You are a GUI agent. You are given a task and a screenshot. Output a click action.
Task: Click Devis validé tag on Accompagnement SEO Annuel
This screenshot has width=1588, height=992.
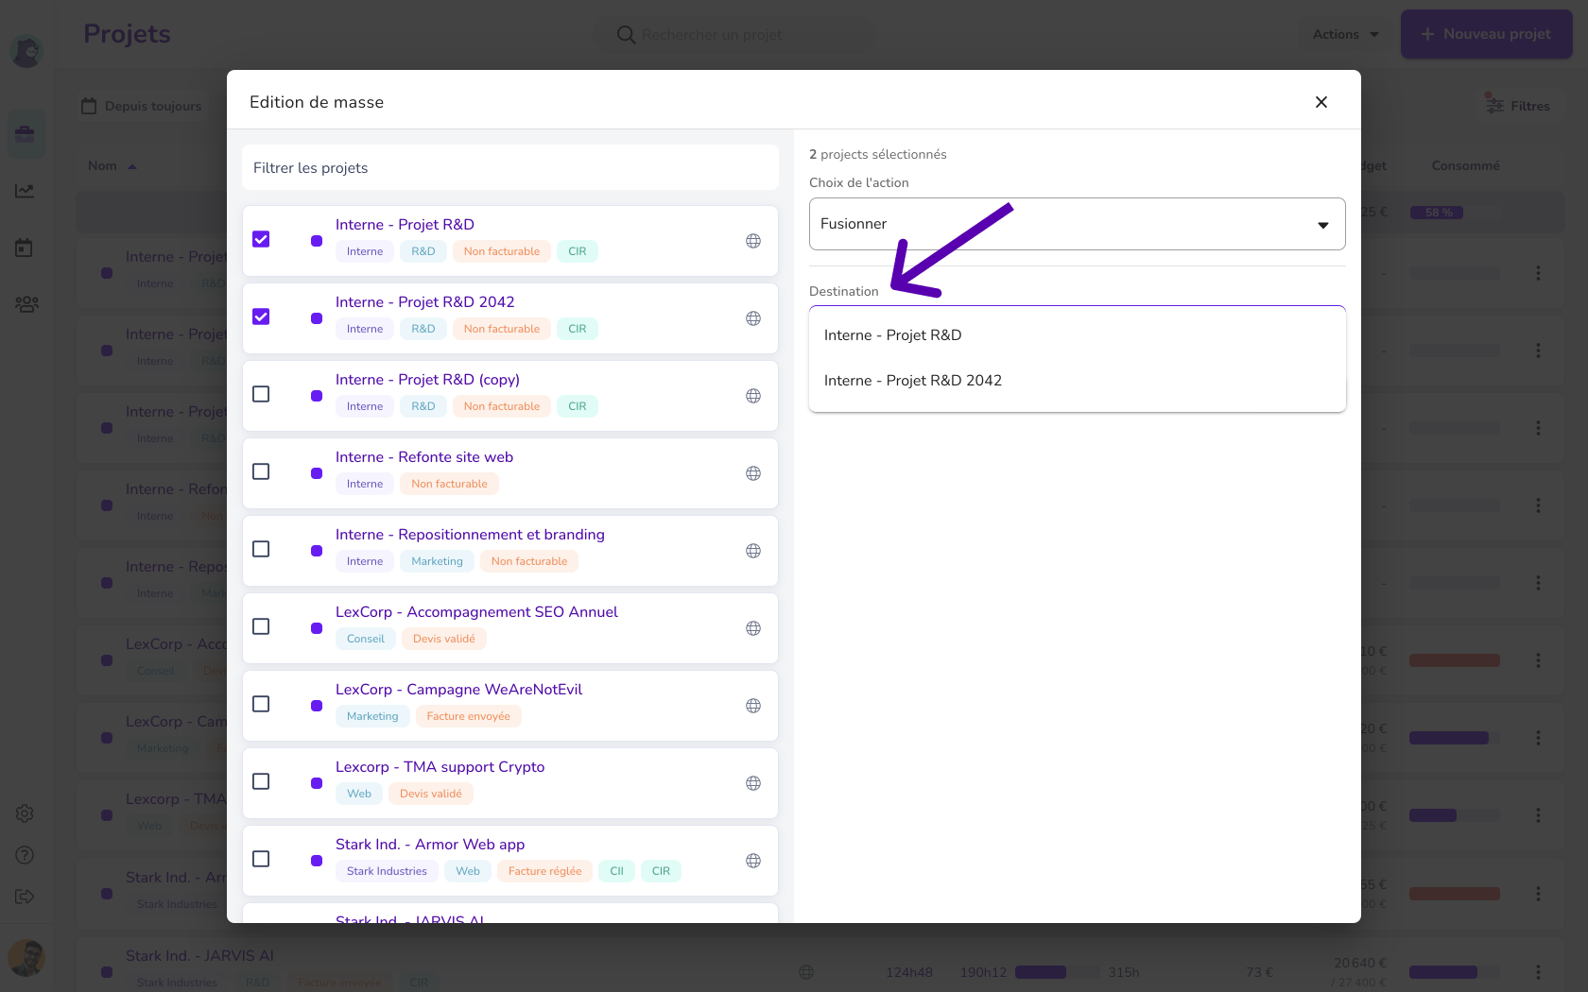tap(443, 639)
